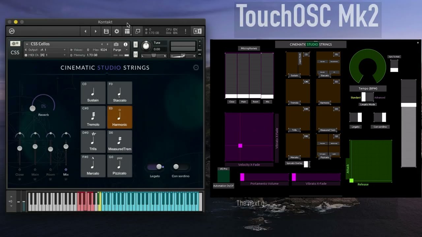Click the Tempo BPM green dial
Screen dimensions: 422x237
367,66
